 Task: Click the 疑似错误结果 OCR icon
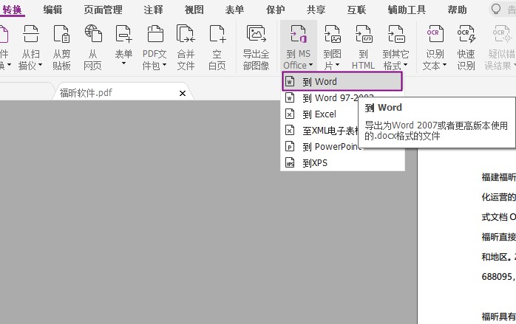(501, 33)
